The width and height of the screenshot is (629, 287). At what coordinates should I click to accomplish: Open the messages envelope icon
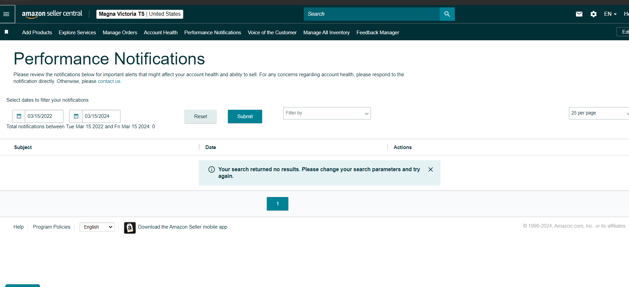click(579, 14)
